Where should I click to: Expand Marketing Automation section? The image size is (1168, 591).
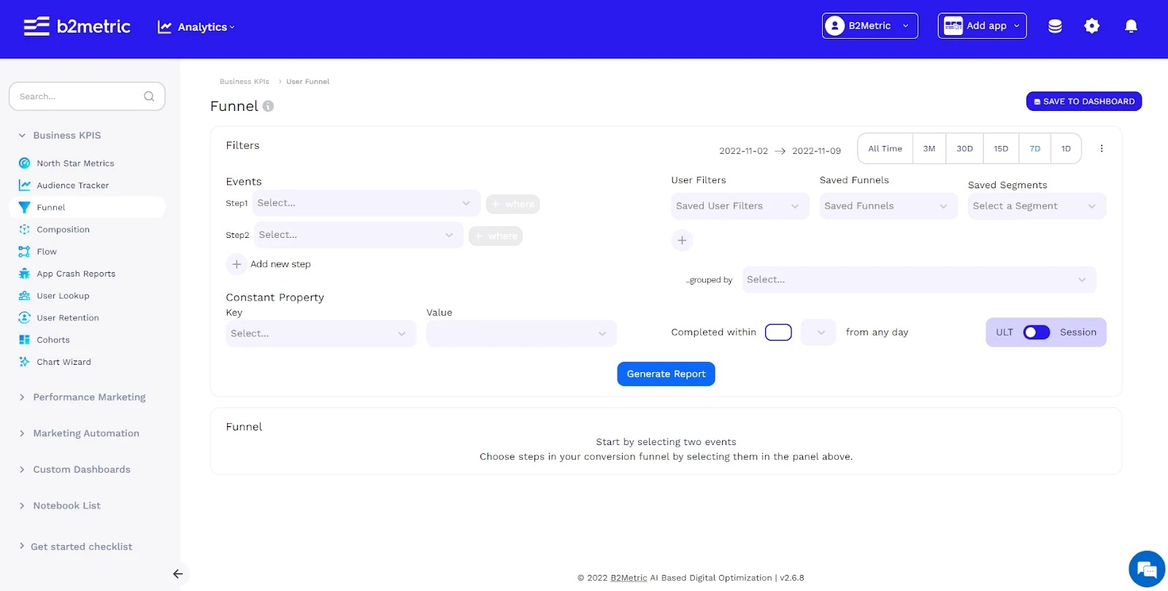pos(79,433)
